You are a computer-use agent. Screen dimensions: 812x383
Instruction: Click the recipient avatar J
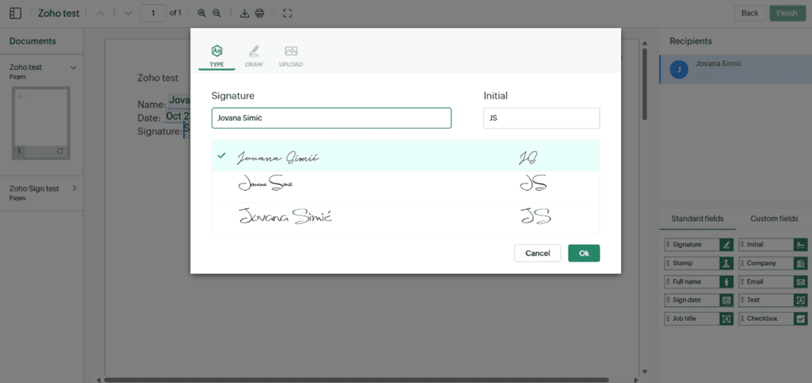click(x=679, y=70)
